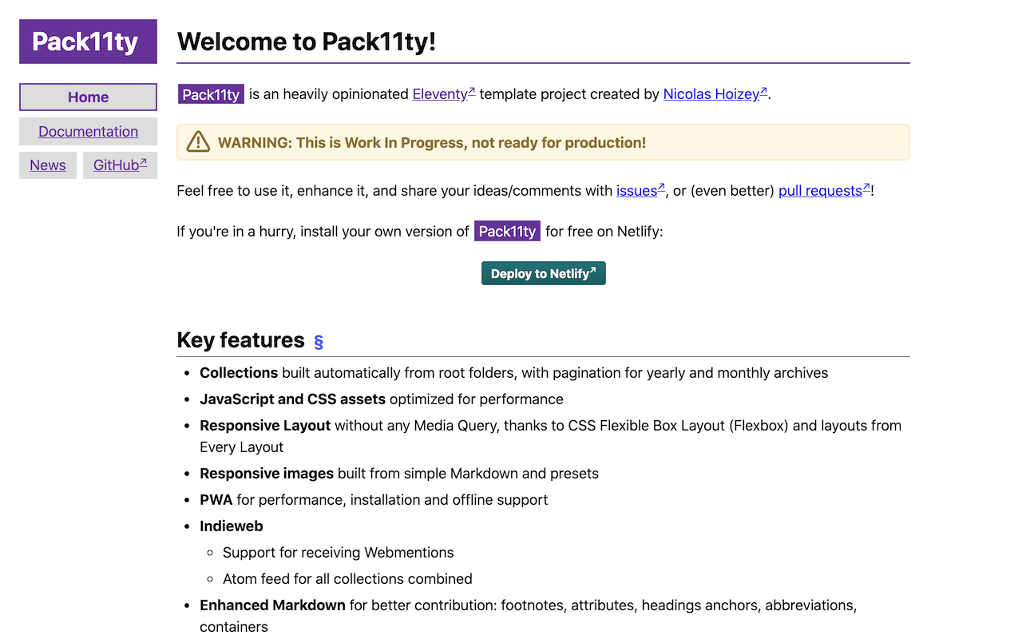Image resolution: width=1022 pixels, height=639 pixels.
Task: Click the Key features section anchor symbol
Action: (x=319, y=342)
